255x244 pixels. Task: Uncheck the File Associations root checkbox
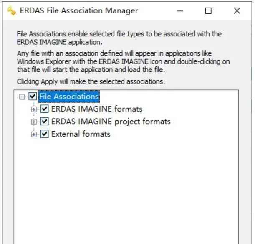(33, 97)
